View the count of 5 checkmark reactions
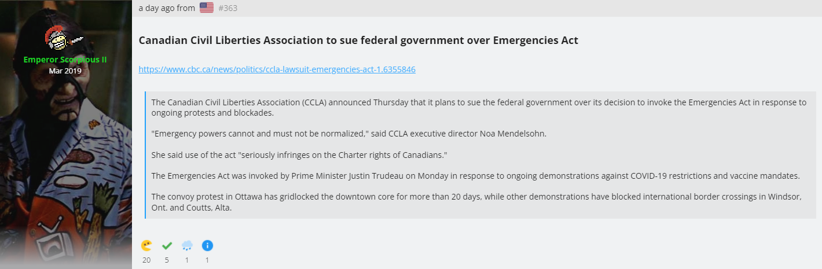The height and width of the screenshot is (269, 822). 167,260
